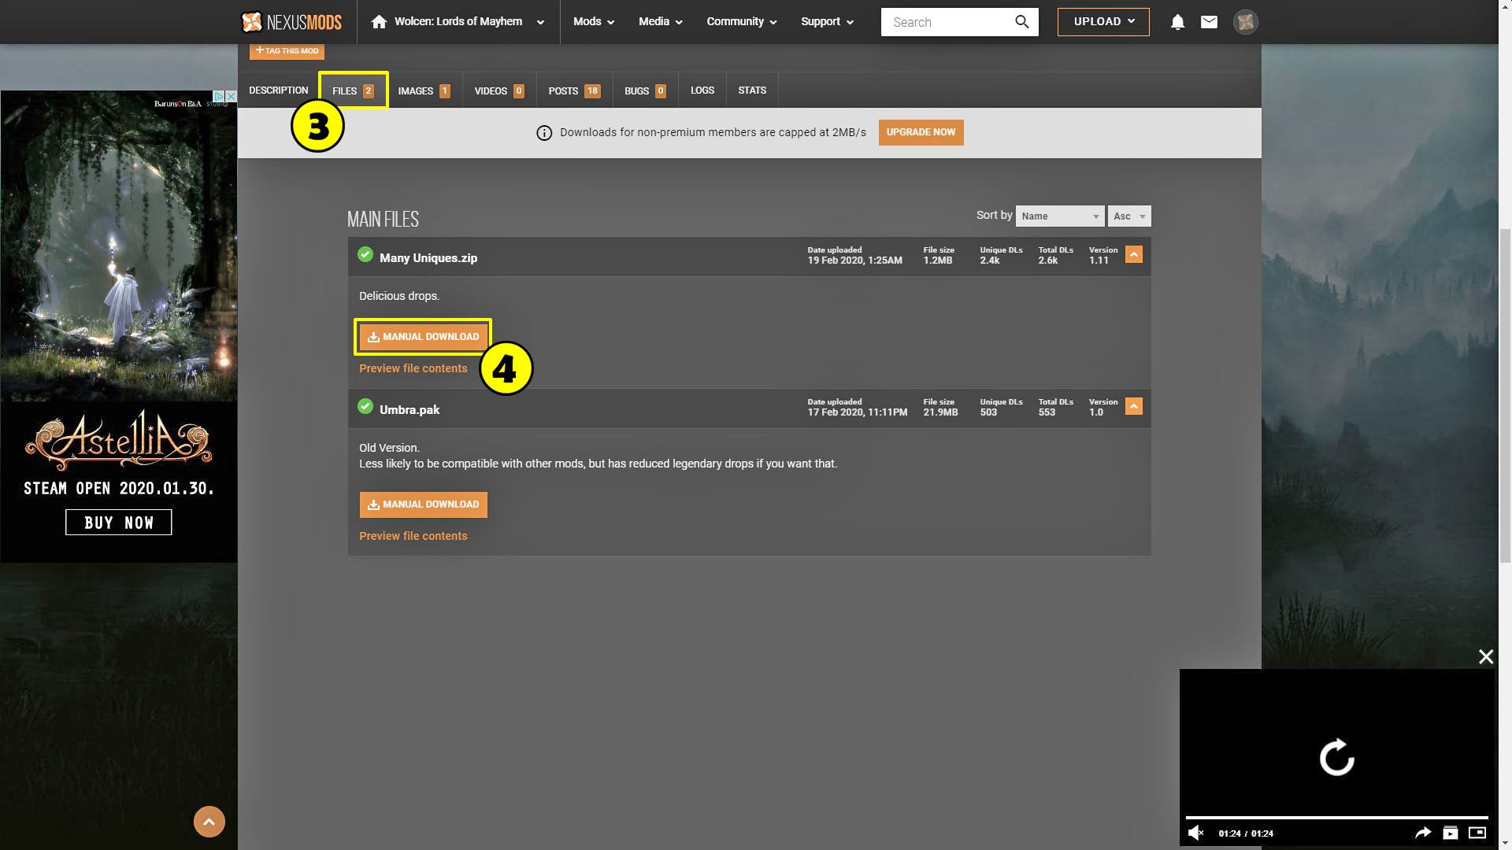Click back-to-top arrow button
This screenshot has height=850, width=1512.
209,822
